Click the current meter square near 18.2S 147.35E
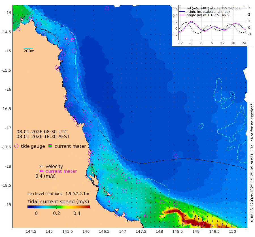The width and height of the screenshot is (255, 237). [135, 175]
